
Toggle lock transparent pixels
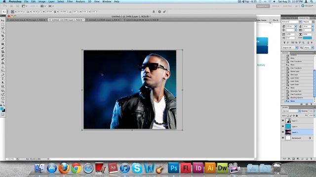pyautogui.click(x=288, y=116)
